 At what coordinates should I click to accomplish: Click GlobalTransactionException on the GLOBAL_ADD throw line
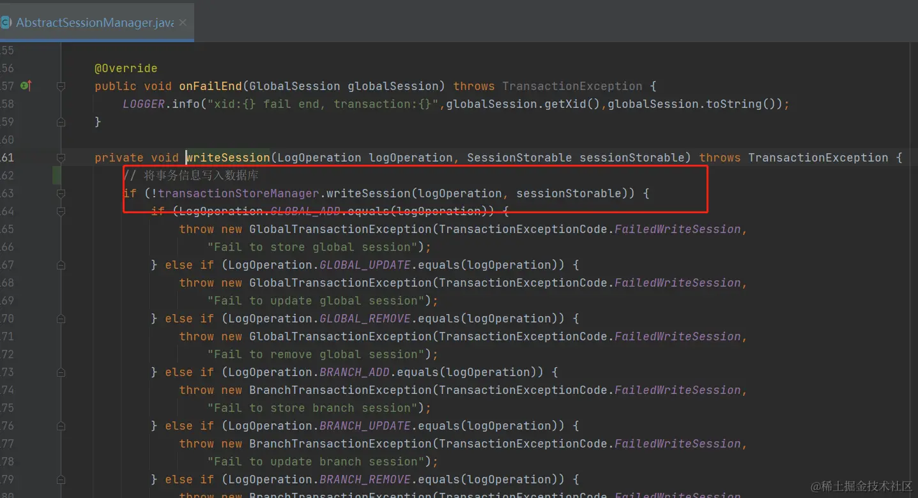340,229
